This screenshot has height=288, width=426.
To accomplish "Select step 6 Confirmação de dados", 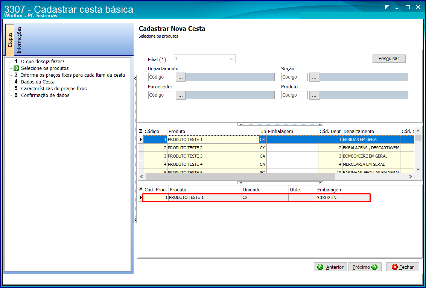I will pyautogui.click(x=45, y=95).
